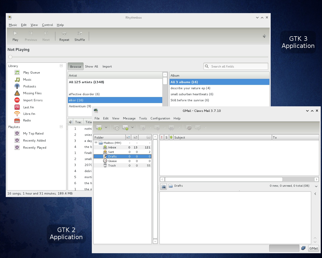Select album 'small suburban heartbeats (6)'
The image size is (322, 258).
tap(219, 94)
